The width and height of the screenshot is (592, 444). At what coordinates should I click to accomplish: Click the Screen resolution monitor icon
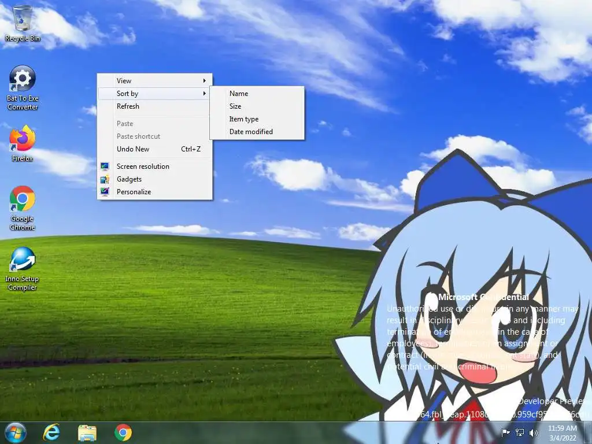[105, 166]
